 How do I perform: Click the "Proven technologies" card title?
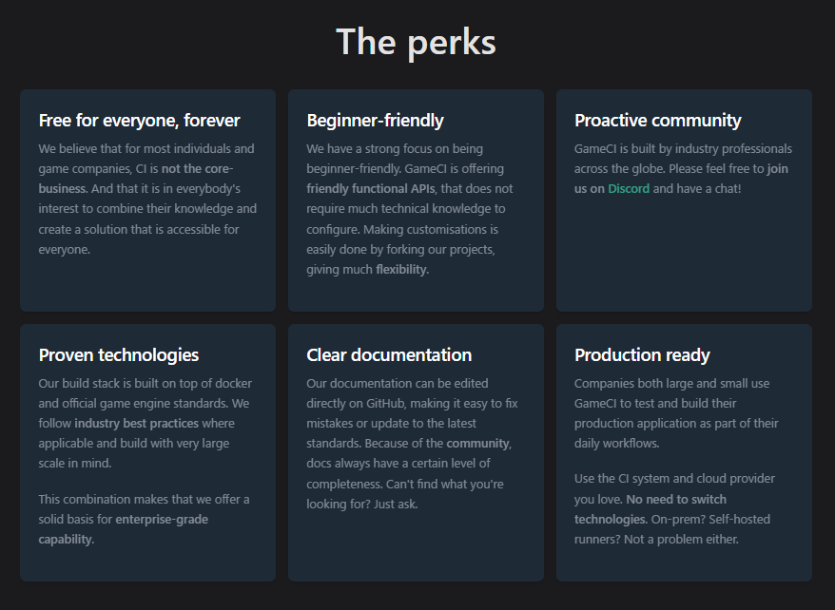click(x=119, y=355)
